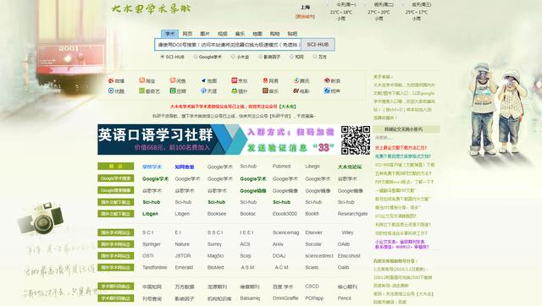This screenshot has width=542, height=306.
Task: Click the 更换城市 change city link
Action: pyautogui.click(x=305, y=17)
